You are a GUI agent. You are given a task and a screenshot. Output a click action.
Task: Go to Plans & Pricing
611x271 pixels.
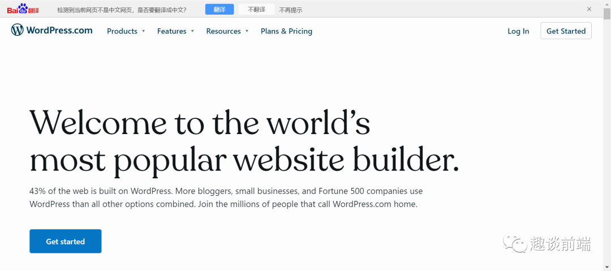coord(286,31)
